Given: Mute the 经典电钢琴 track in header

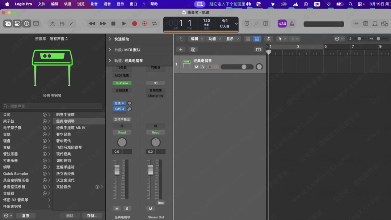Looking at the screenshot, I should pyautogui.click(x=197, y=67).
